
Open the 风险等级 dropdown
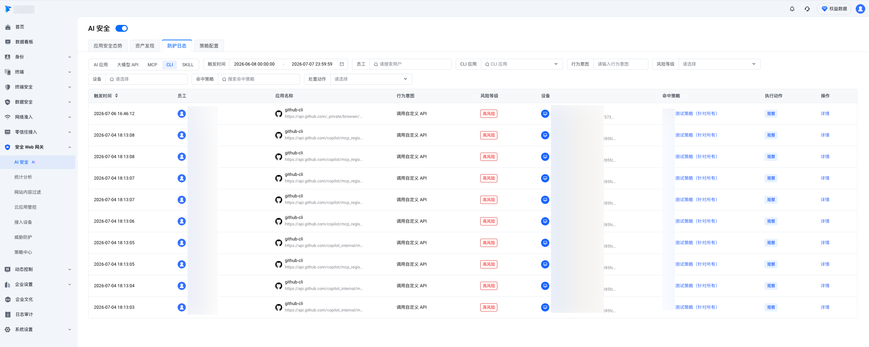point(719,64)
